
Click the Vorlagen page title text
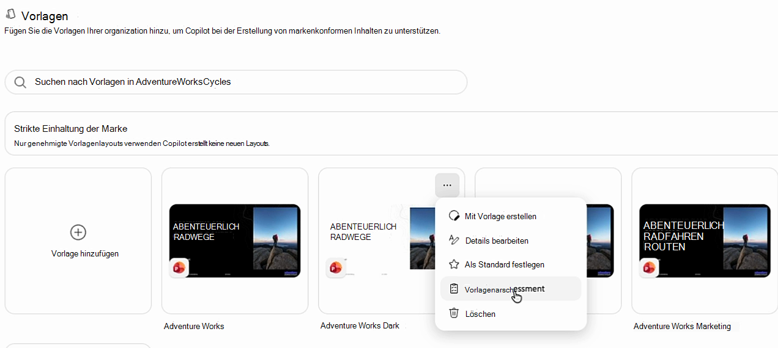(45, 16)
